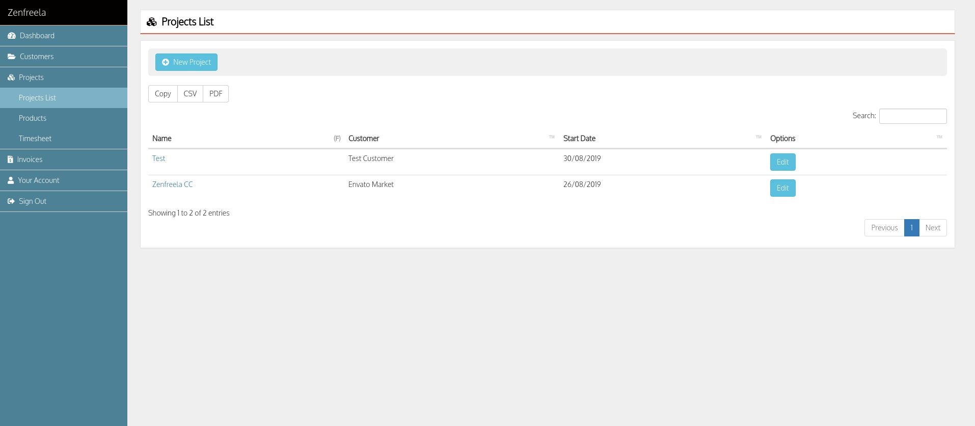Image resolution: width=975 pixels, height=426 pixels.
Task: Sort the table by Customer column
Action: click(364, 139)
